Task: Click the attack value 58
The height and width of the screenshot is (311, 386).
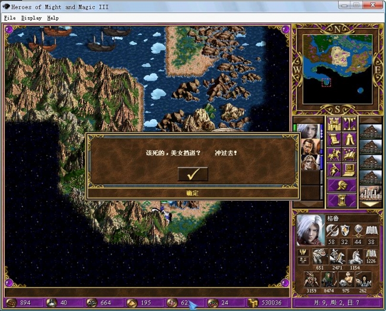Action: click(331, 242)
